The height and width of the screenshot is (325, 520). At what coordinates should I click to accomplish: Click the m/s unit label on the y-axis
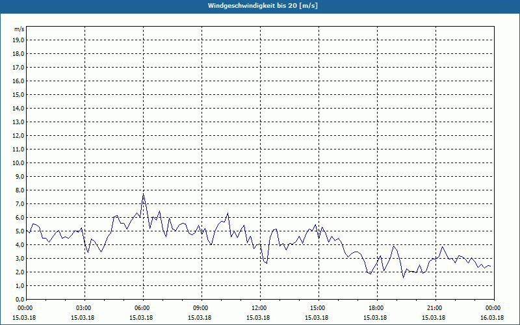click(19, 29)
